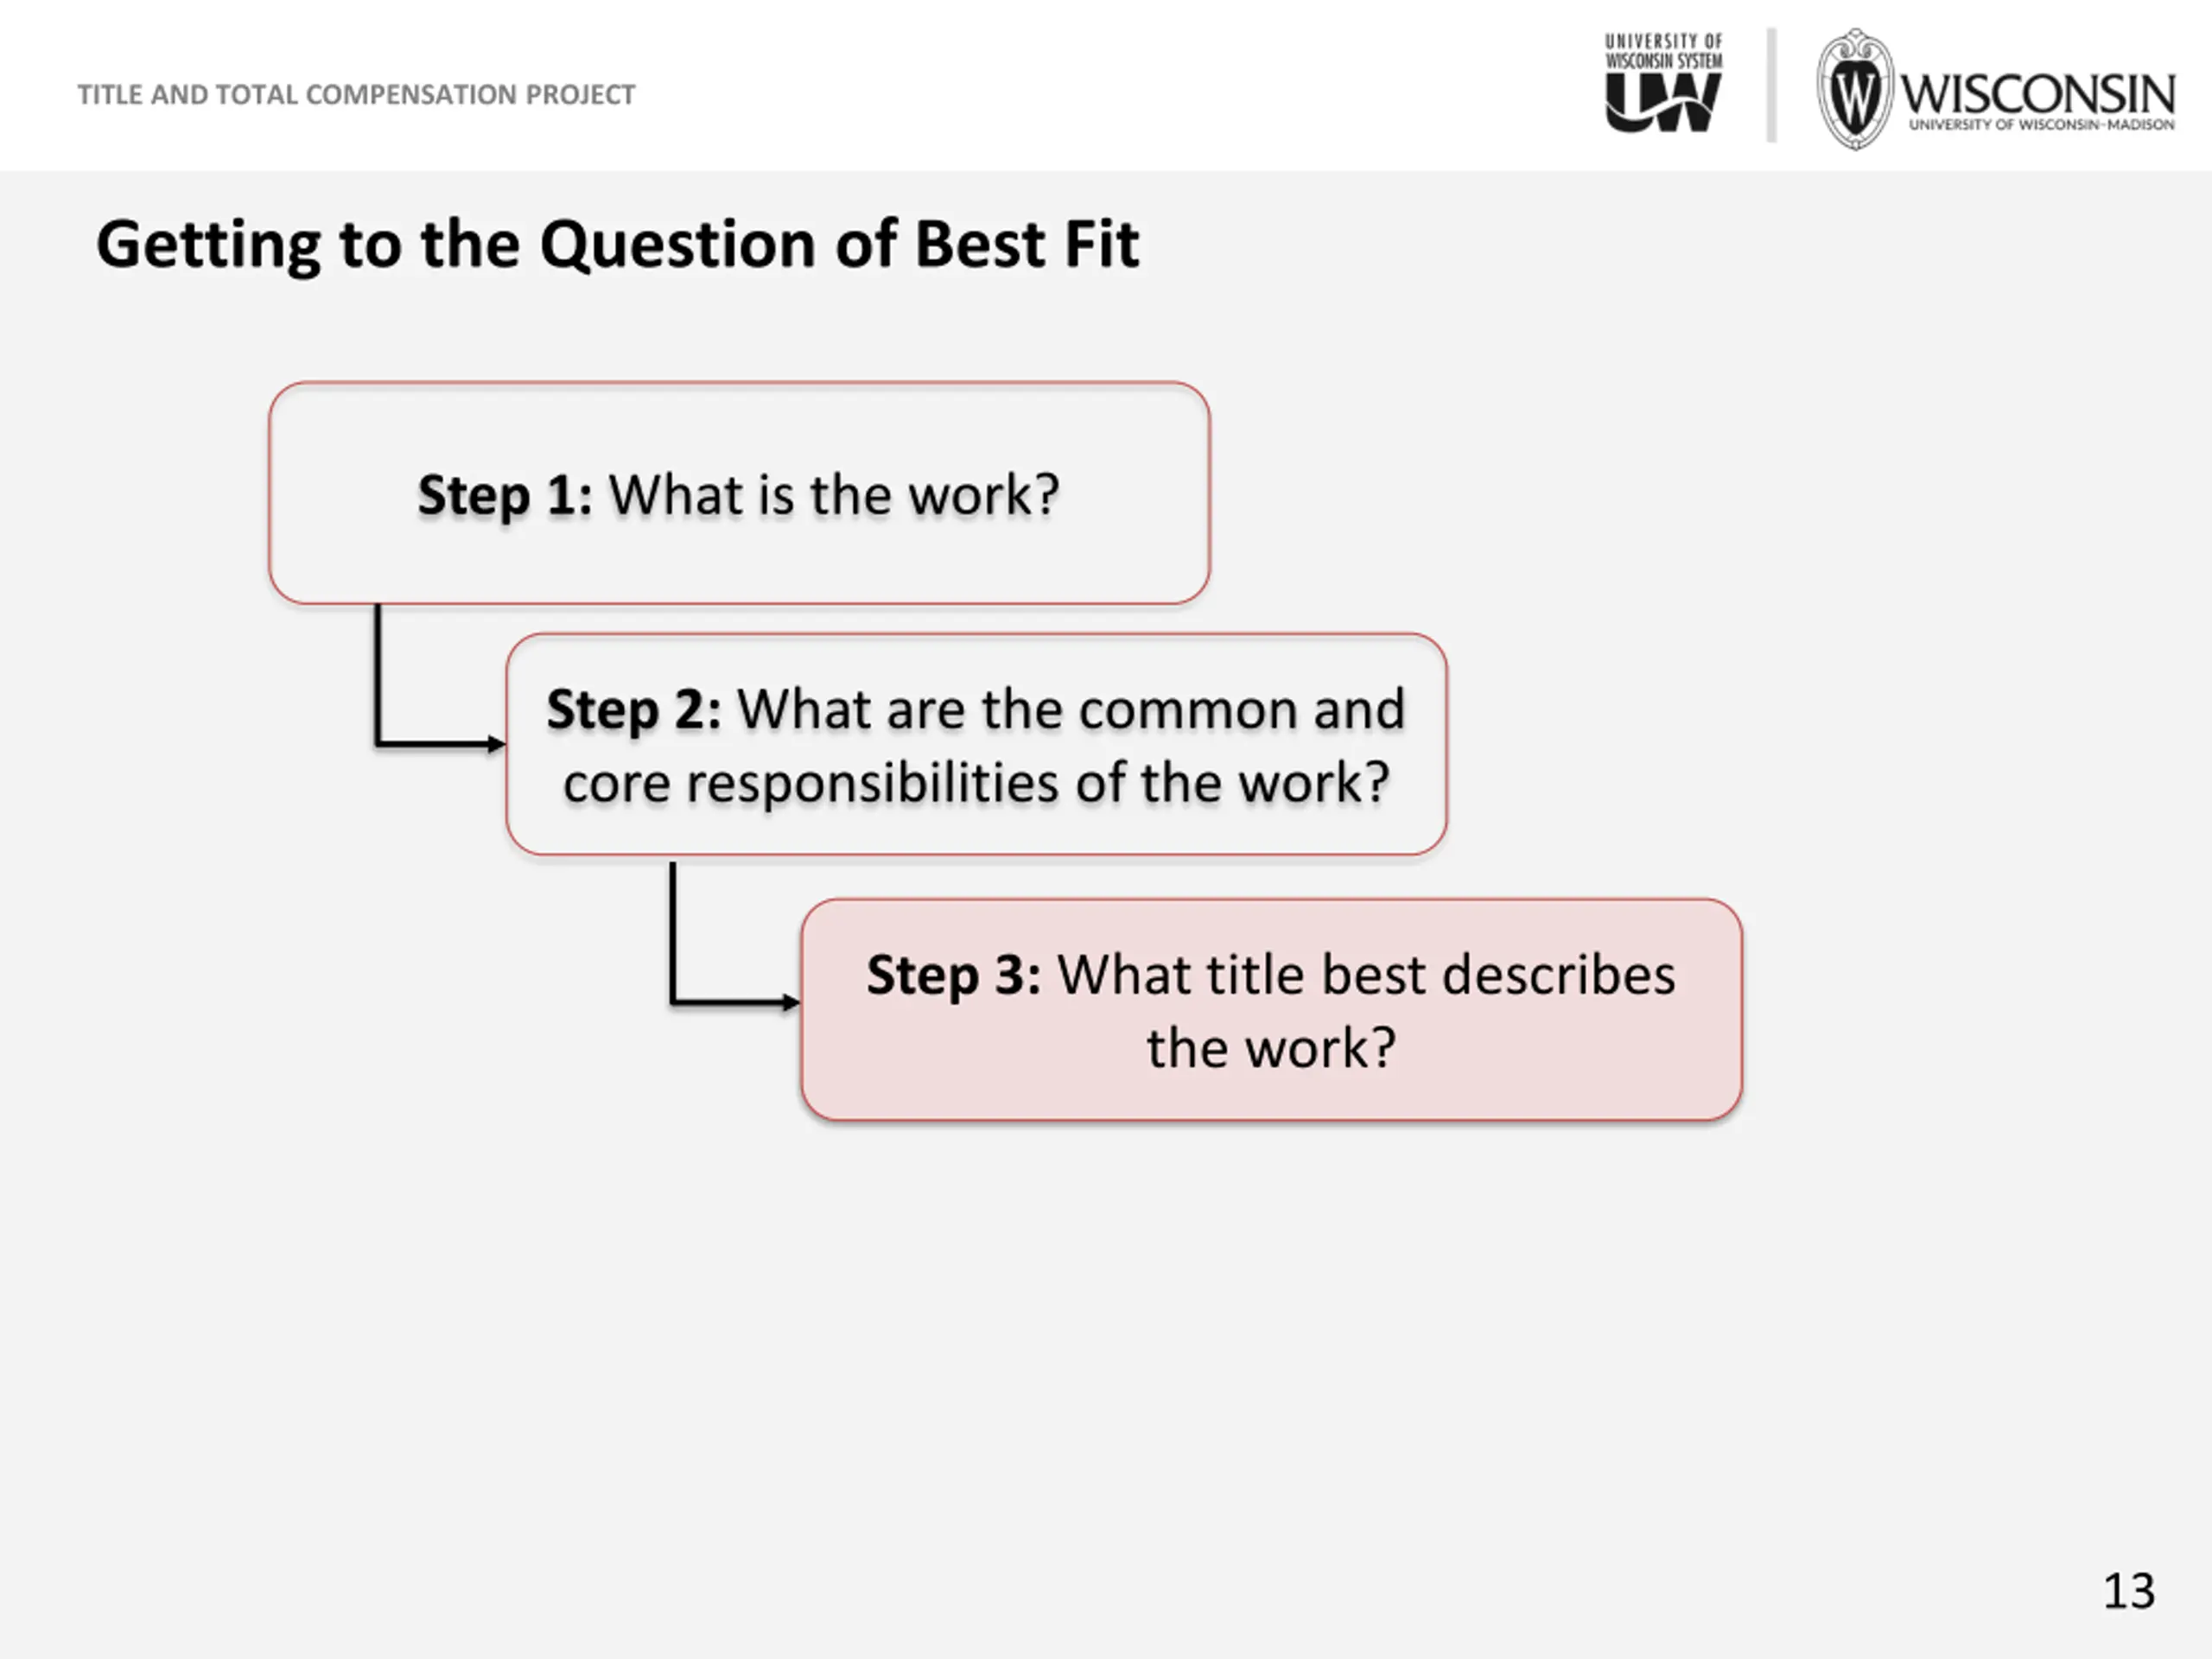This screenshot has width=2212, height=1659.
Task: Select the Step 1 What is the work box
Action: (x=739, y=493)
